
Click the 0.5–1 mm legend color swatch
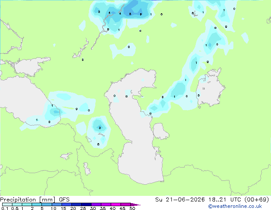pyautogui.click(x=17, y=204)
